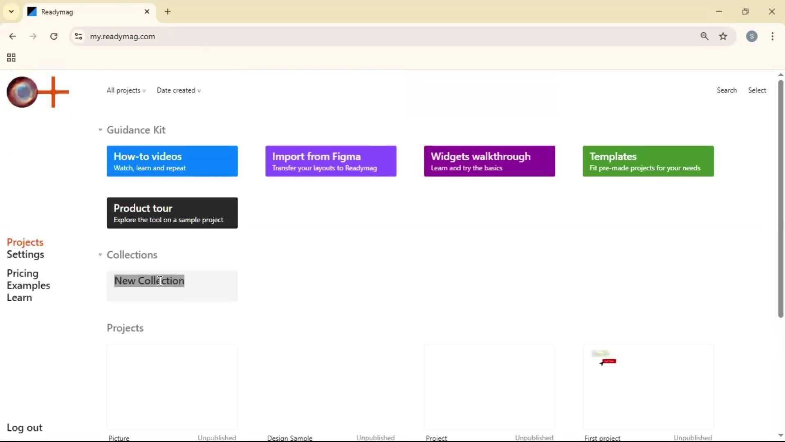Open the Readymag profile avatar image
Screen dimensions: 785x442
(22, 92)
